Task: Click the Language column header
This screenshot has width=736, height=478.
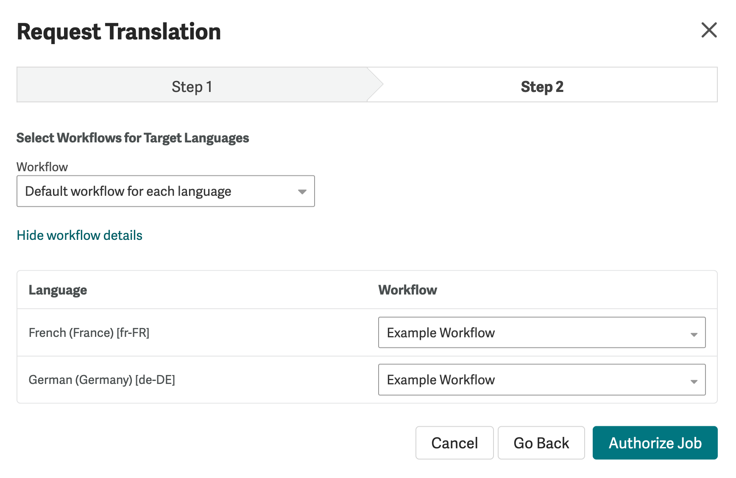Action: (58, 290)
